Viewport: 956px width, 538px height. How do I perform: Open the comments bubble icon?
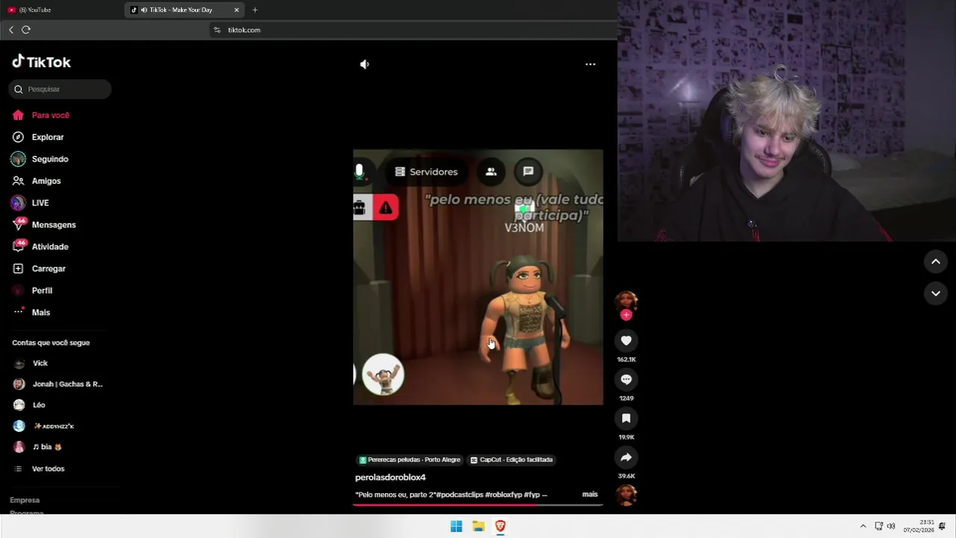(x=626, y=380)
